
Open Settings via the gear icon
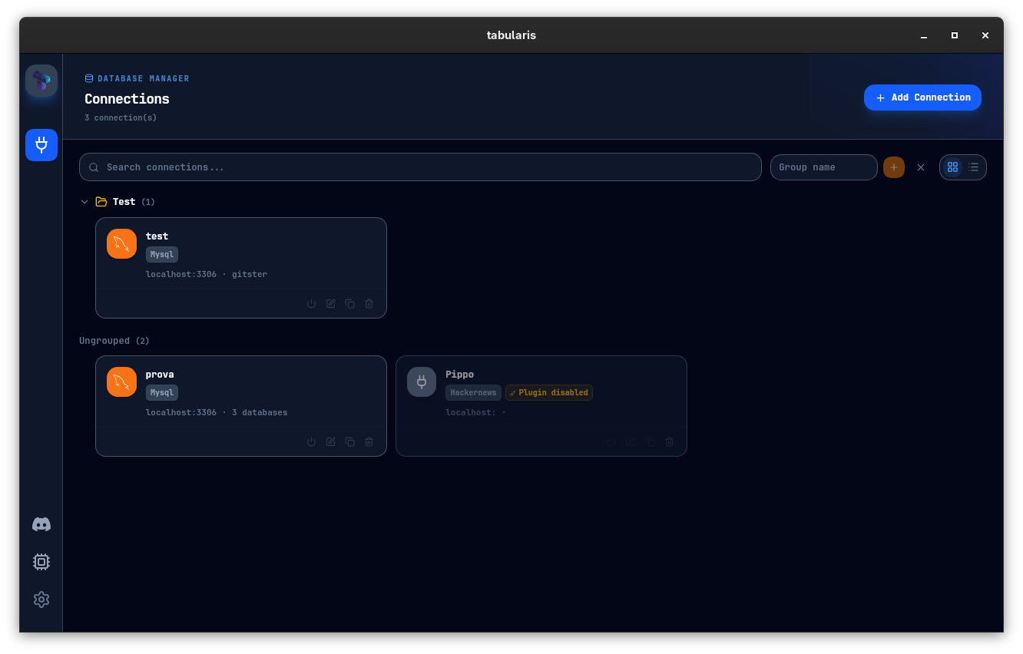41,599
